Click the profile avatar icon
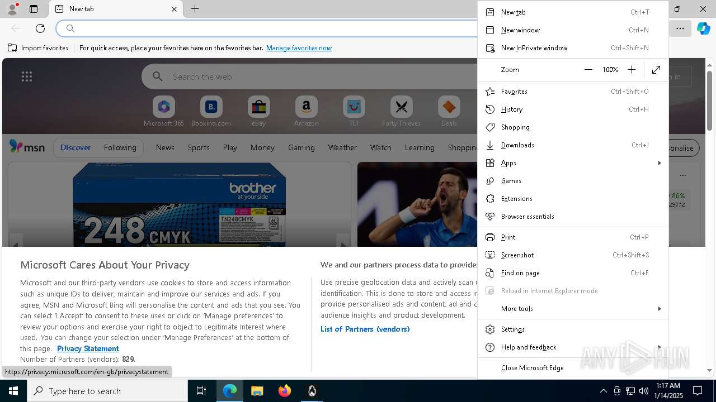716x402 pixels. pyautogui.click(x=12, y=9)
